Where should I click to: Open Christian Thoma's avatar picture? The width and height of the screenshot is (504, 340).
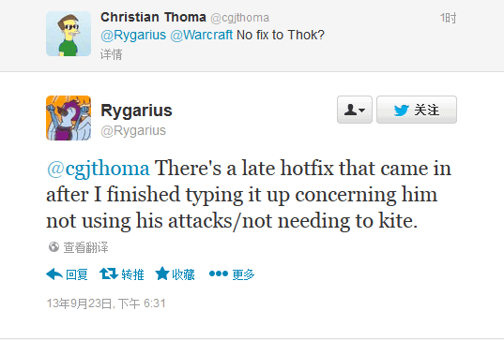point(69,34)
